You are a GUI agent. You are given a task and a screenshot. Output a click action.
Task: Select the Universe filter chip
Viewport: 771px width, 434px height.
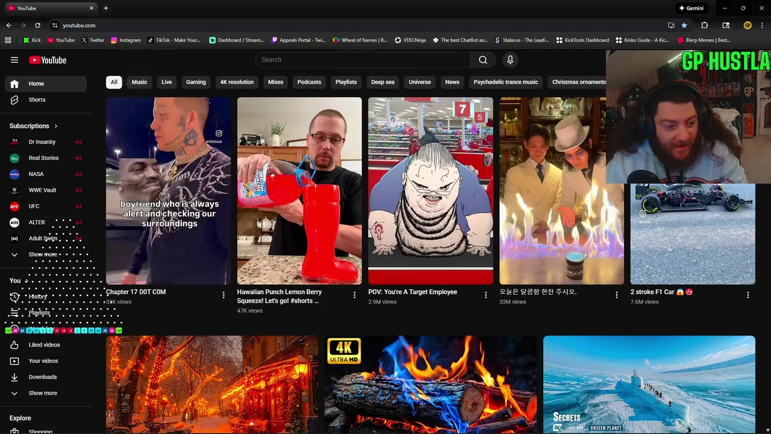(x=420, y=82)
